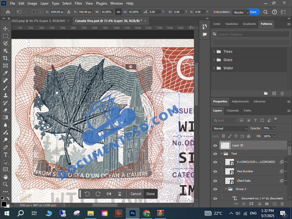This screenshot has width=292, height=219.
Task: Select the Eyedropper tool
Action: tap(5, 73)
